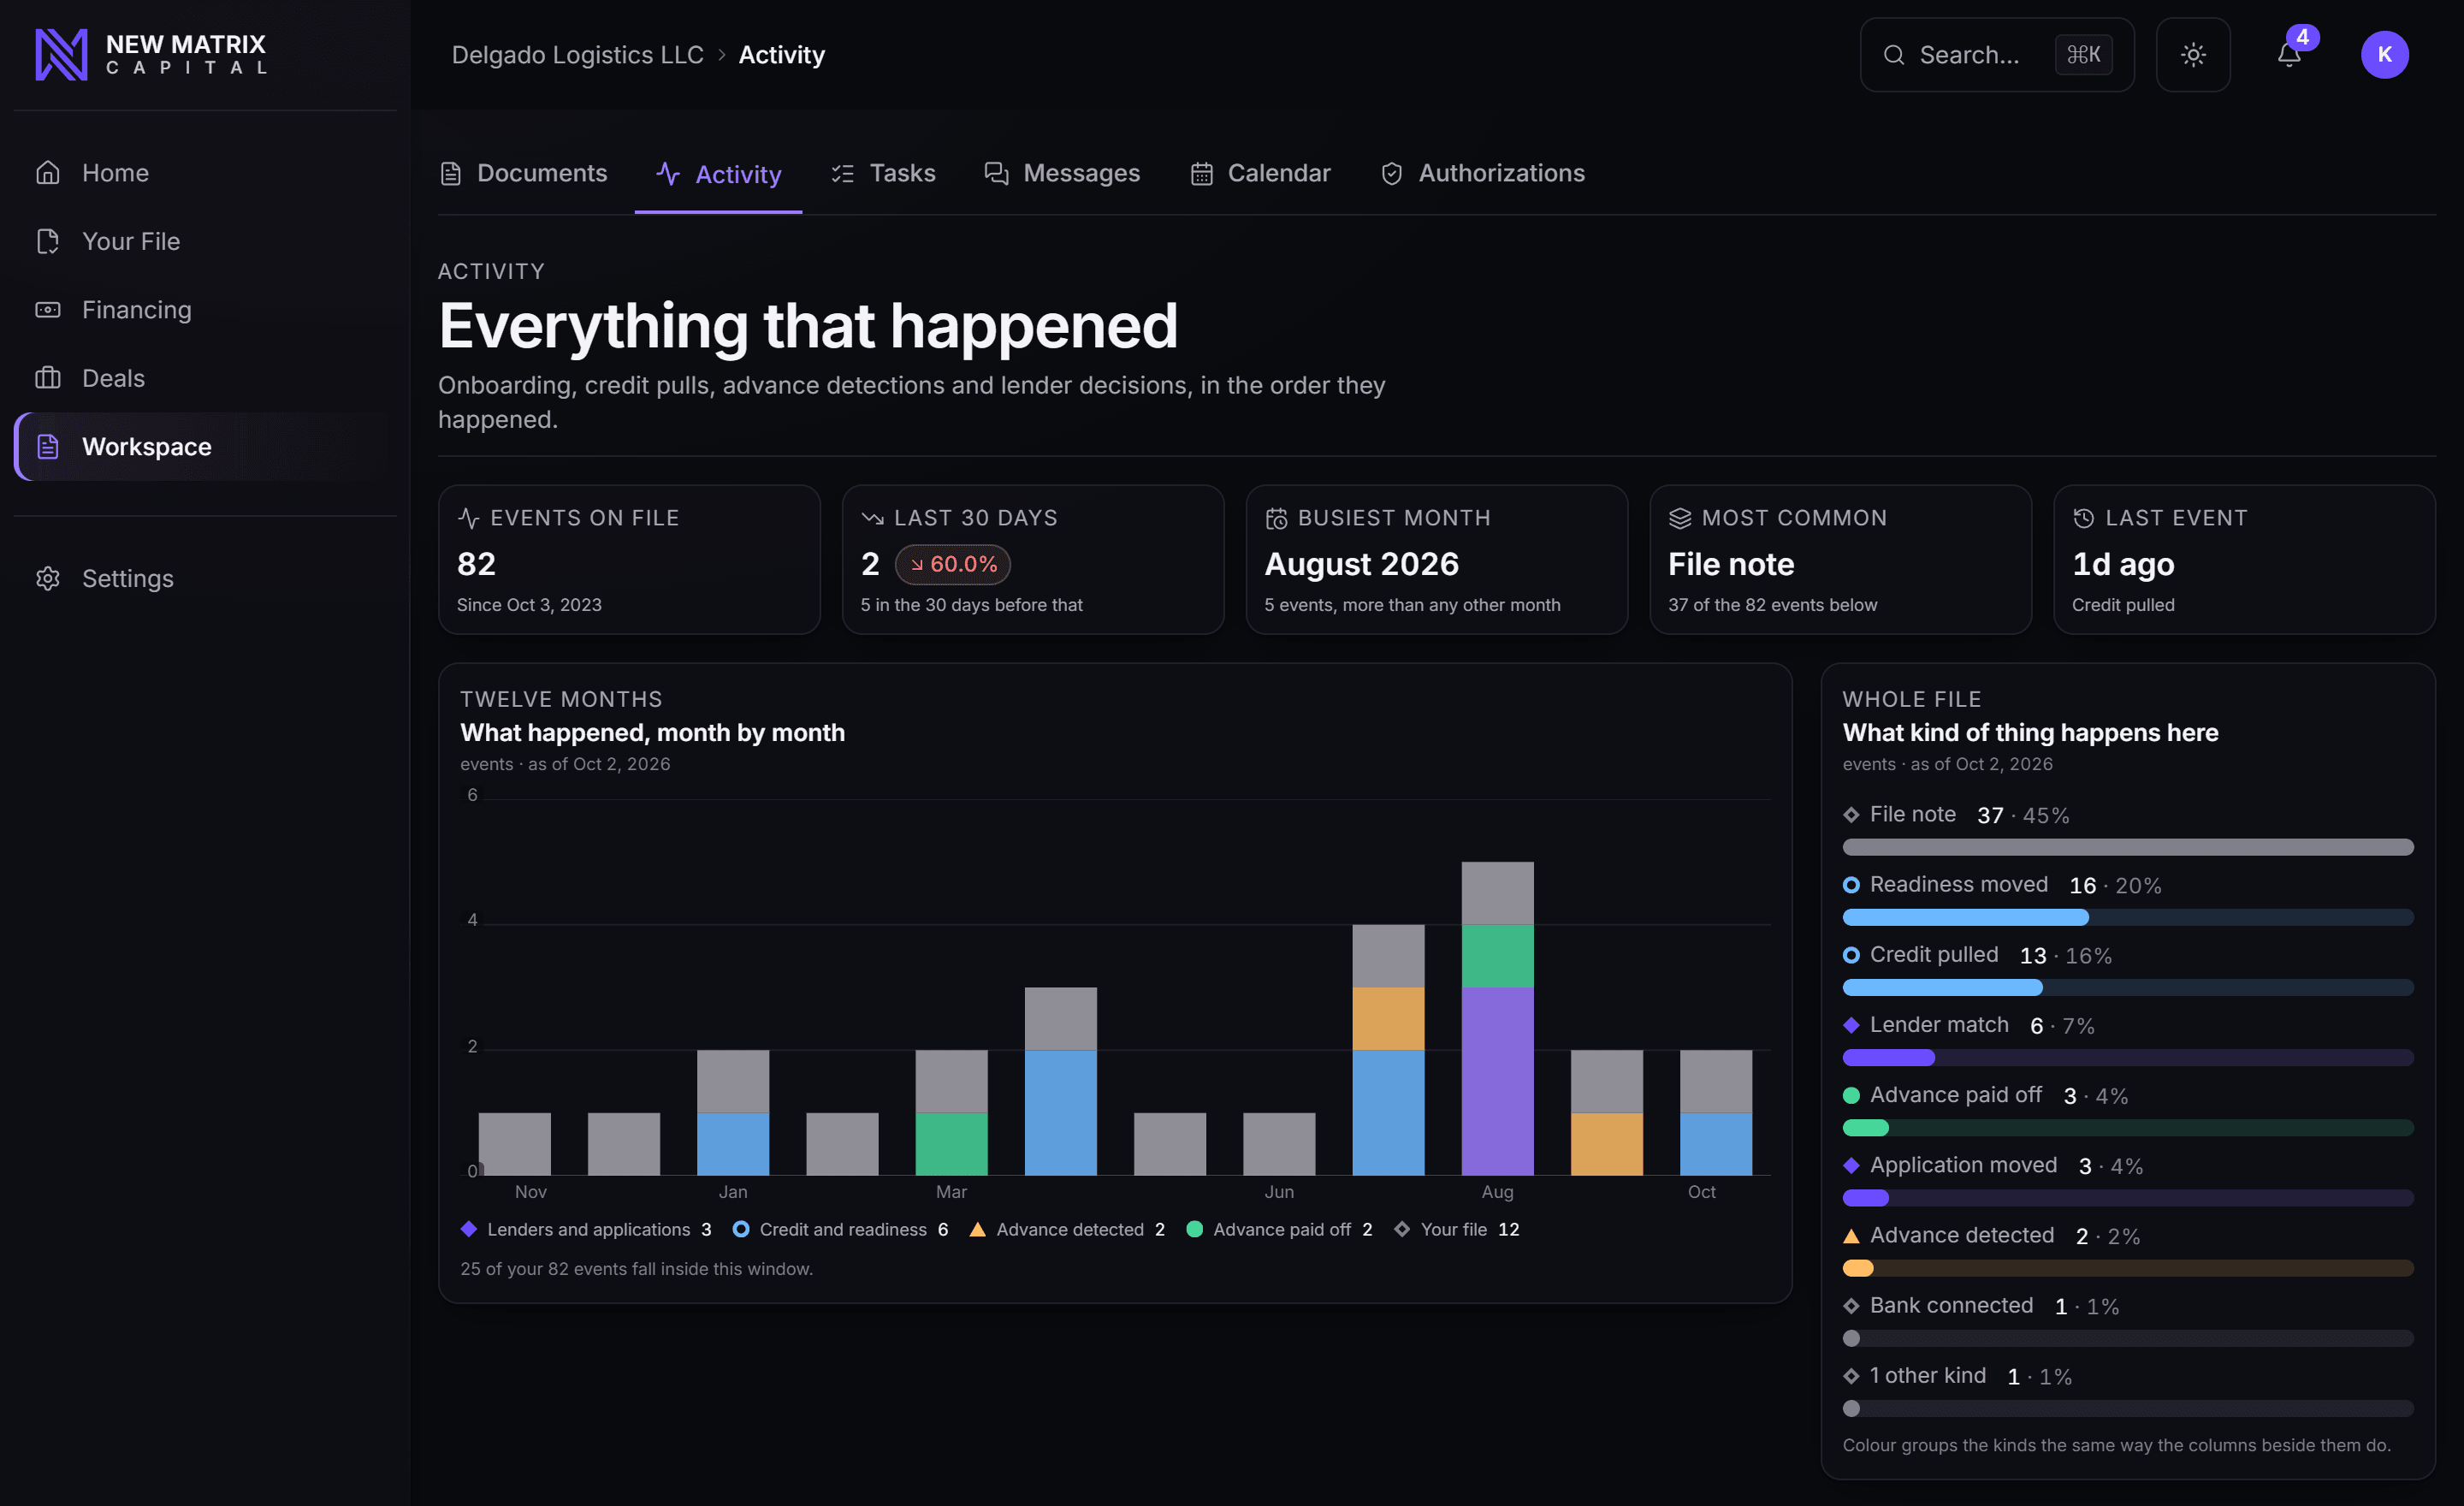Image resolution: width=2464 pixels, height=1506 pixels.
Task: Click the Application moved row label
Action: (1963, 1165)
